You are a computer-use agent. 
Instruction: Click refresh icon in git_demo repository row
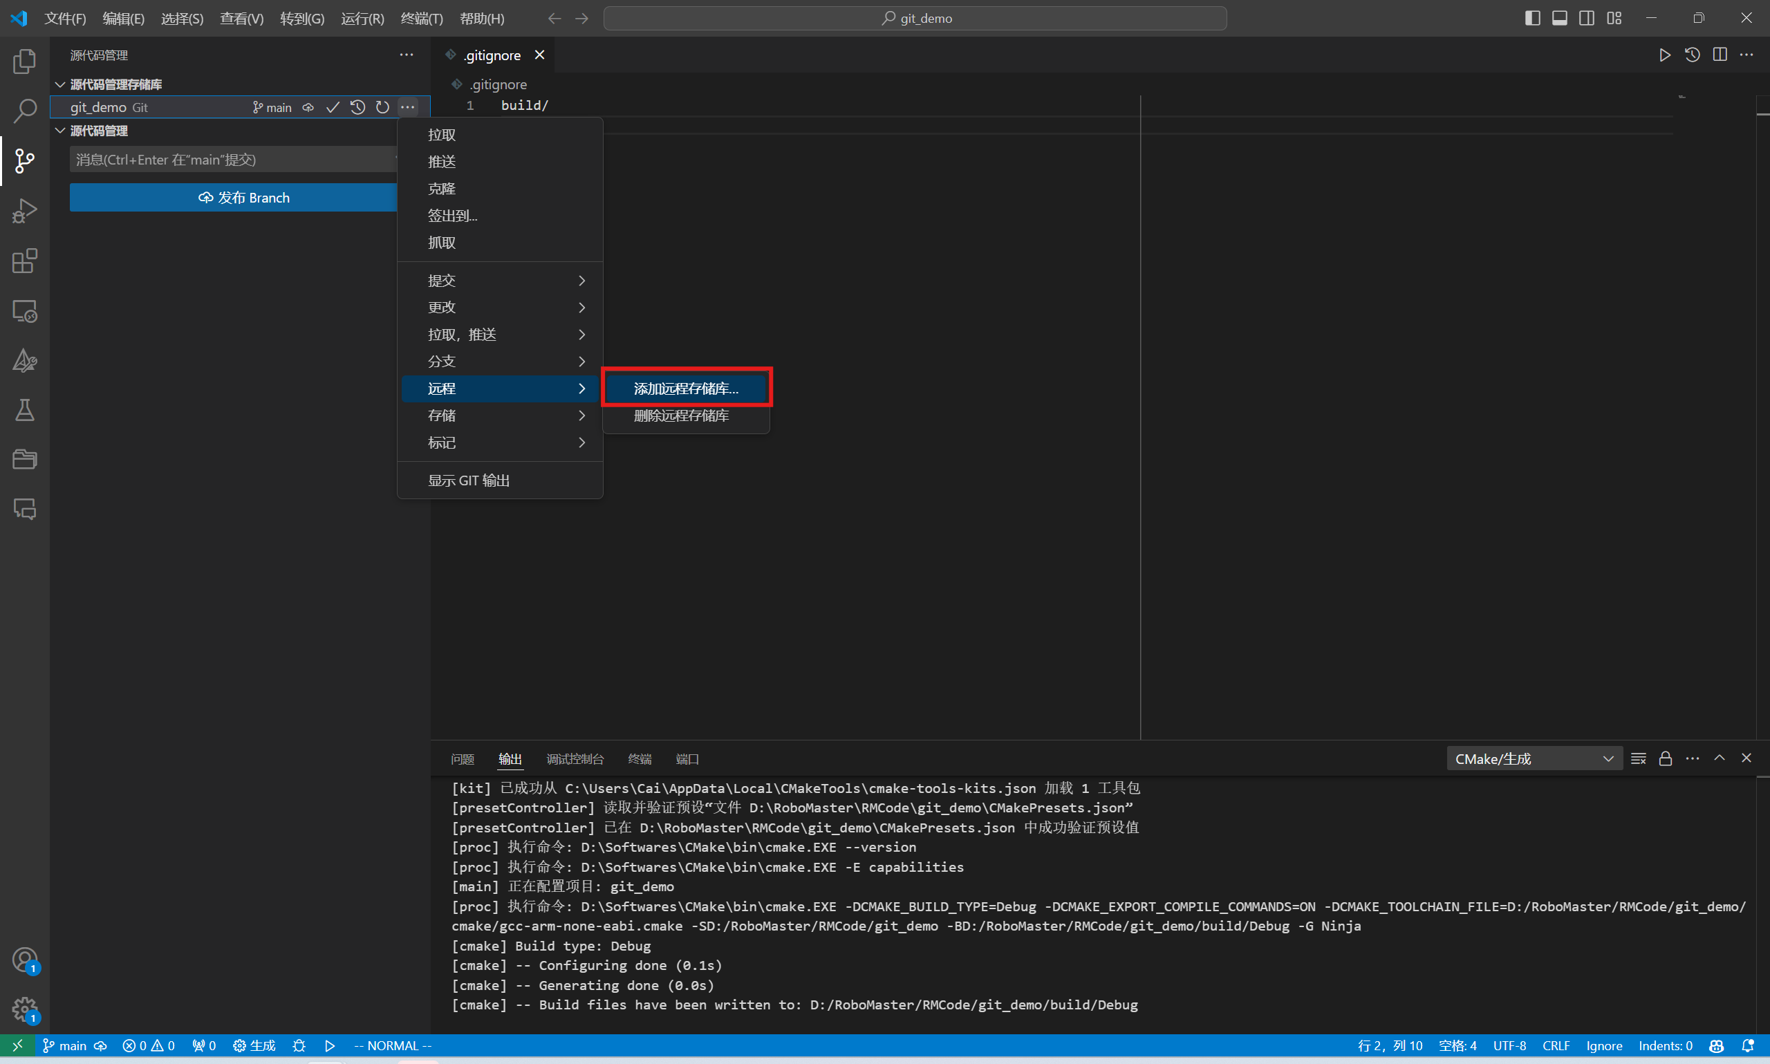(383, 108)
